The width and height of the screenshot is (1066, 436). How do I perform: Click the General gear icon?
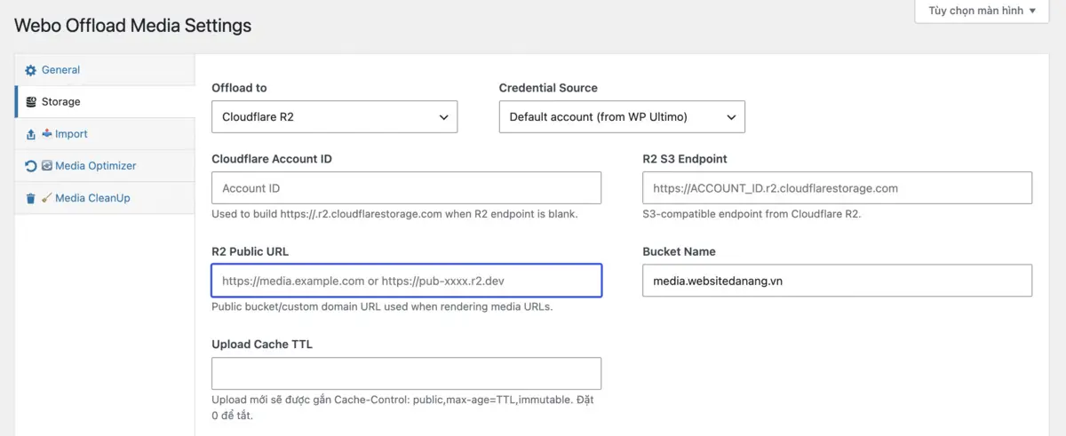[x=31, y=70]
